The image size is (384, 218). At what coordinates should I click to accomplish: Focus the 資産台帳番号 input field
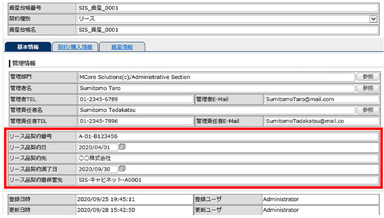coord(228,8)
